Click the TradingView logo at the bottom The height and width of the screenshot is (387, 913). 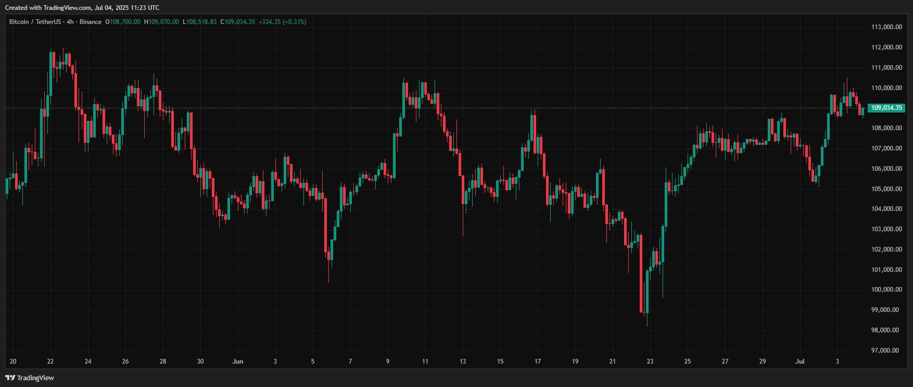30,378
